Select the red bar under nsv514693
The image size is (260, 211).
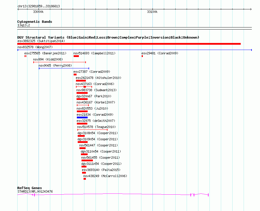(76, 56)
